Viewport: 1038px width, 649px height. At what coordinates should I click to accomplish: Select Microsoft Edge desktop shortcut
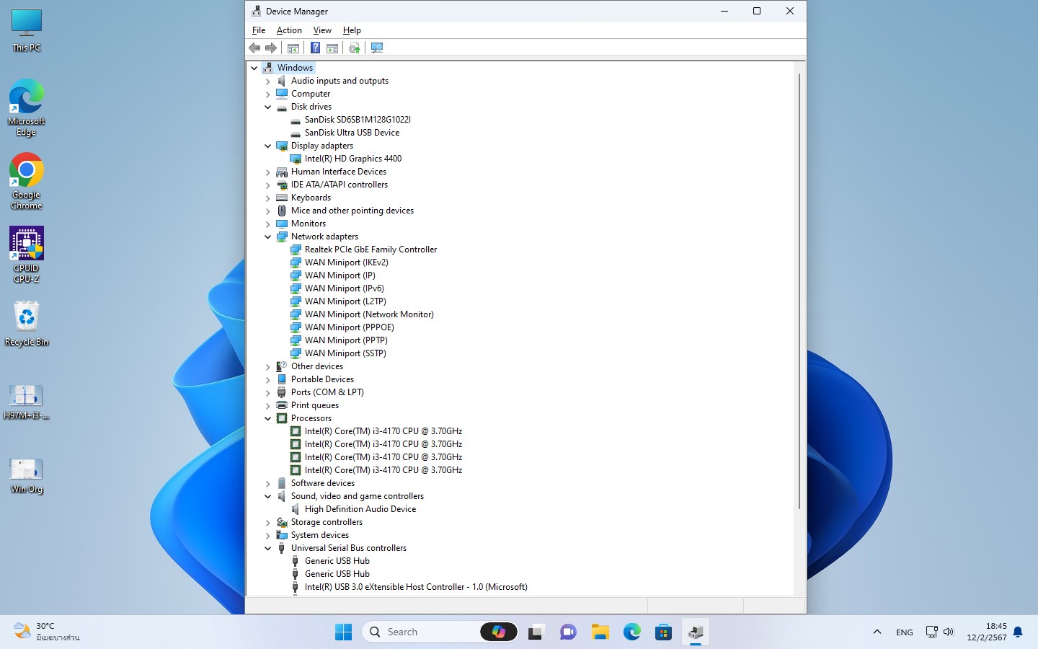coord(27,107)
